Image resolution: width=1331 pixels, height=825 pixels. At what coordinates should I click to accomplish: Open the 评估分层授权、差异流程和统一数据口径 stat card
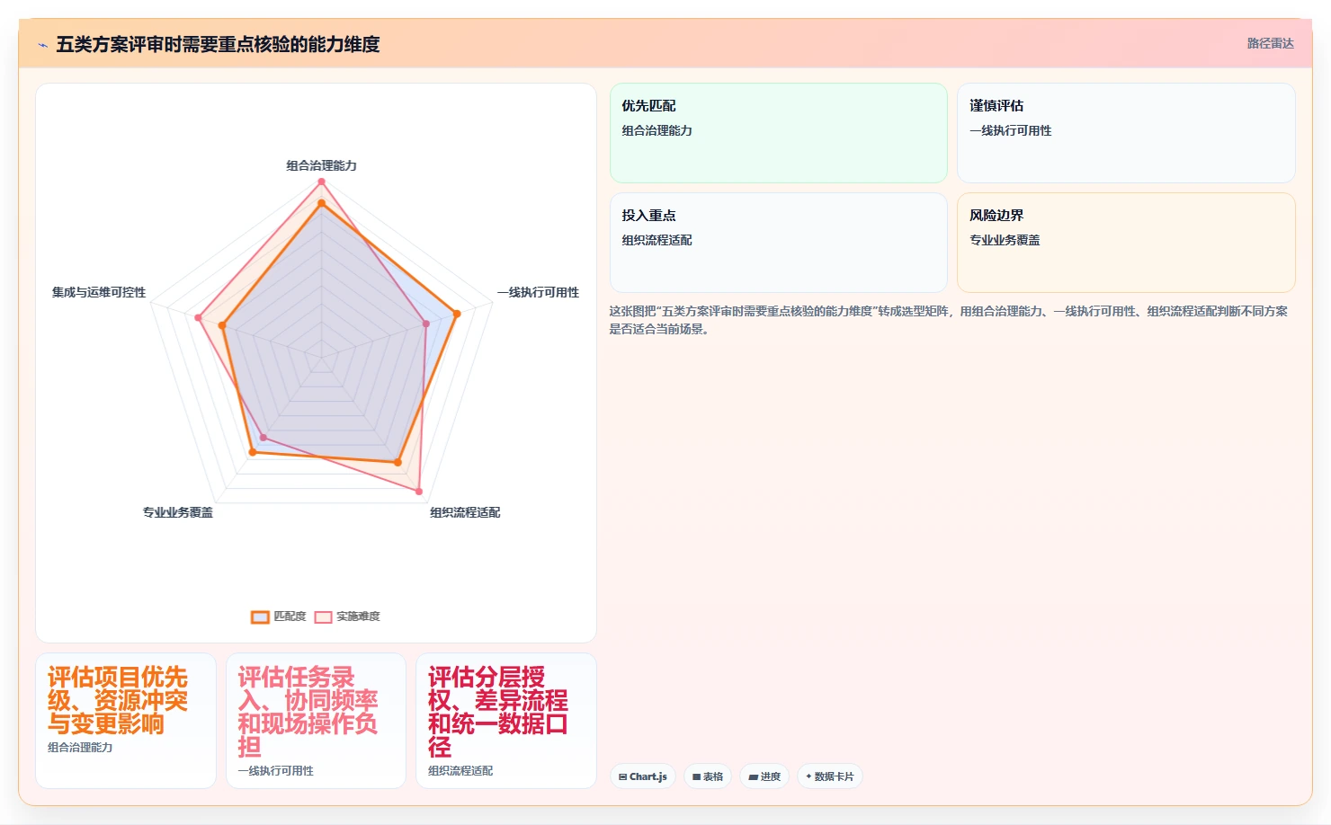506,721
